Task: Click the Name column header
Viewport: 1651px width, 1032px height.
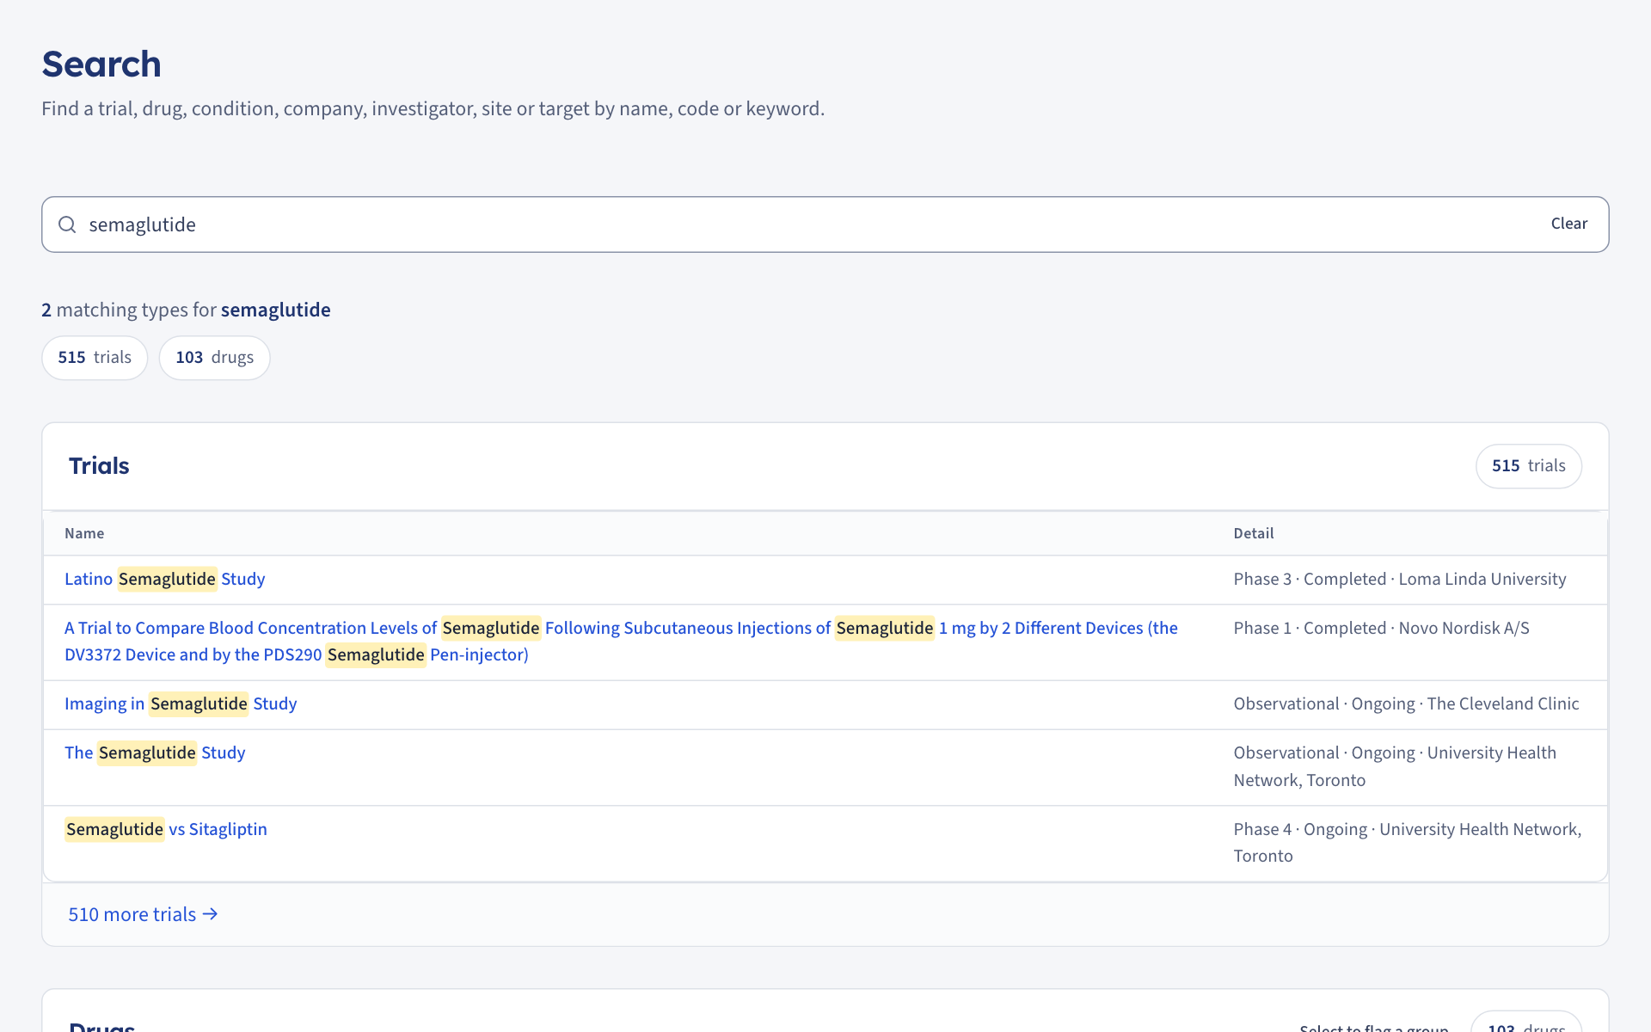Action: [84, 534]
